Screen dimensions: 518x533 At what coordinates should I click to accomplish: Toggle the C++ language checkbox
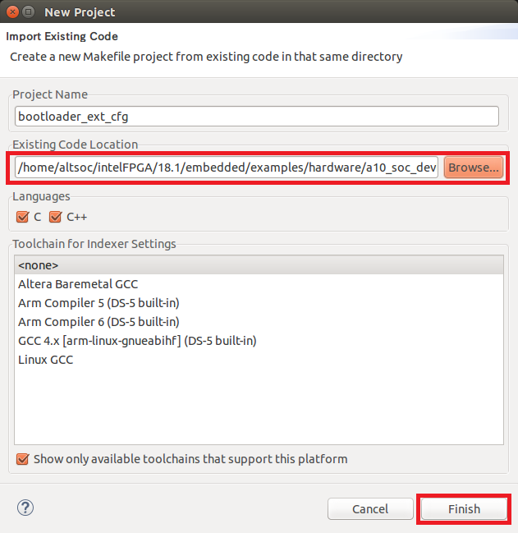[x=56, y=217]
